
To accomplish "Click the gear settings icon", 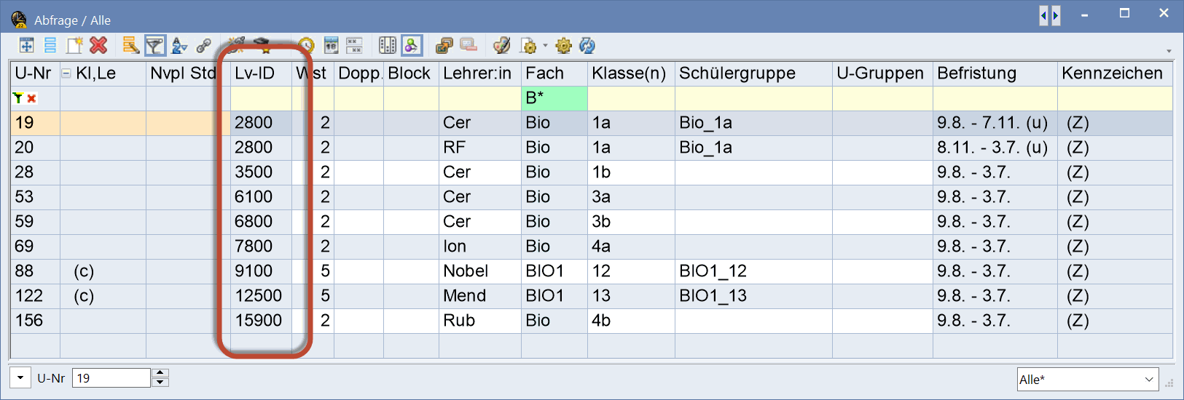I will (x=563, y=46).
